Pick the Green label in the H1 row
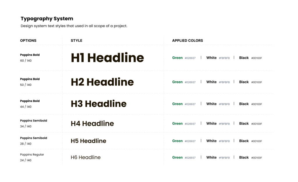The image size is (298, 182). (177, 58)
